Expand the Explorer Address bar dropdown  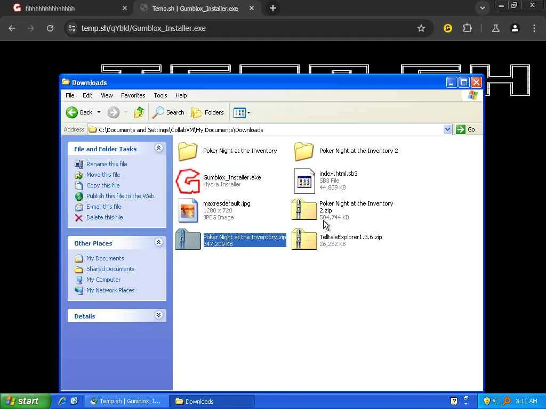447,129
